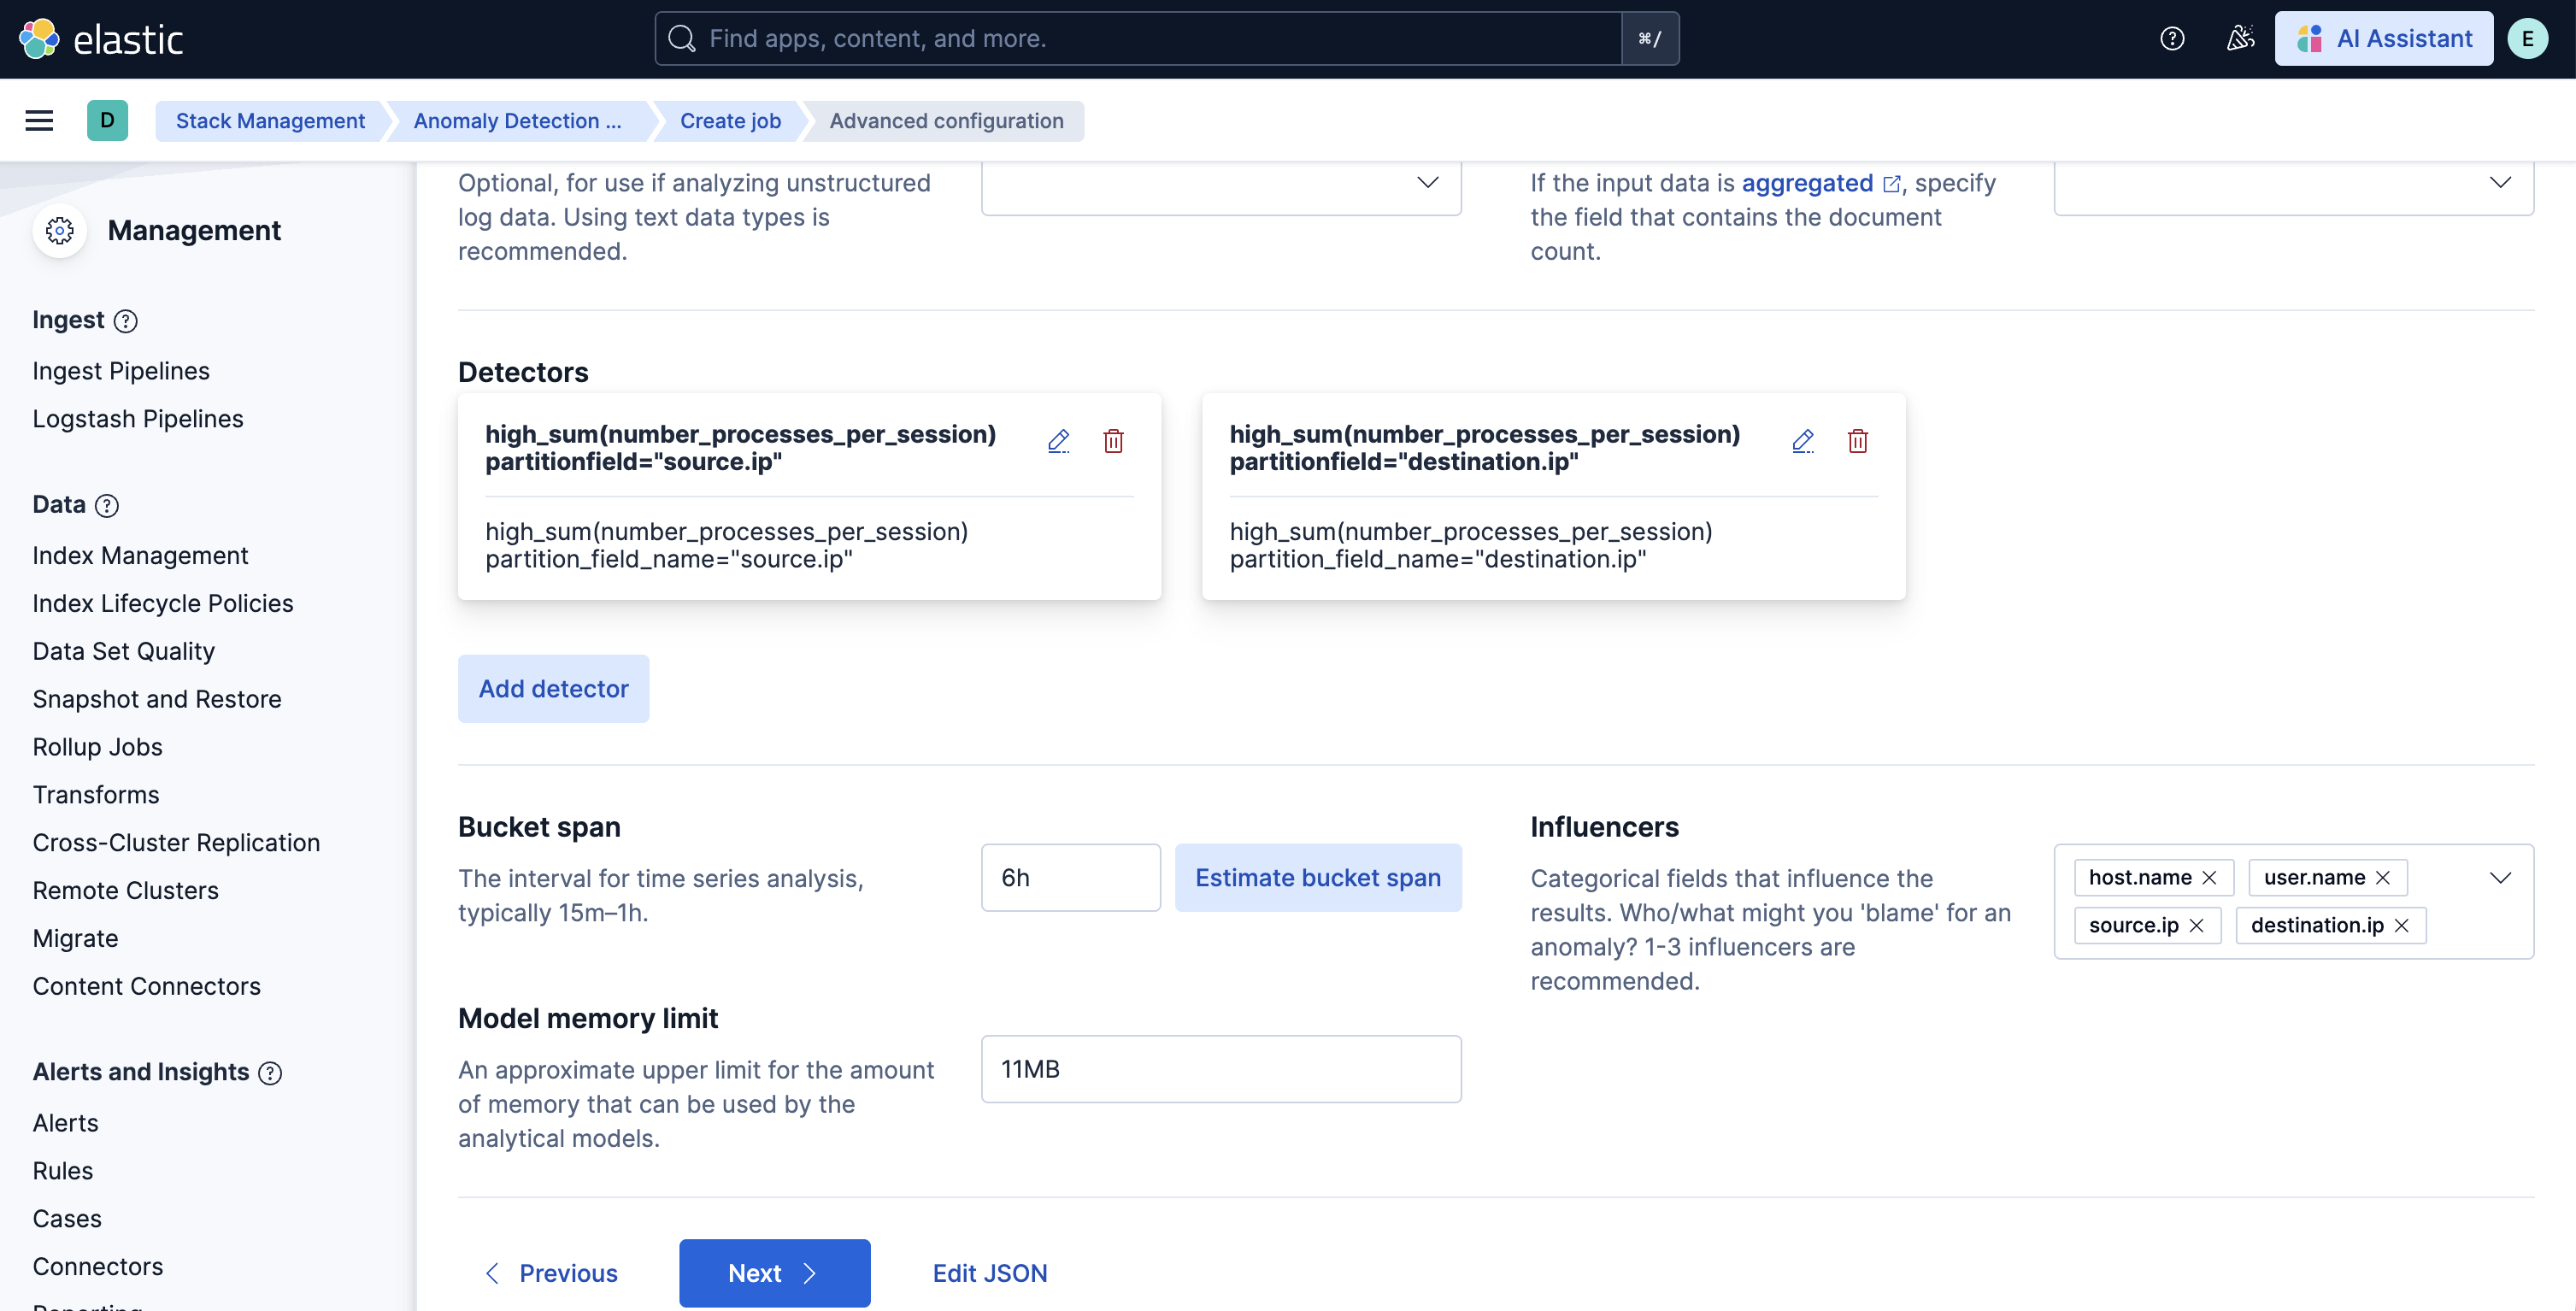Click Estimate bucket span button
This screenshot has height=1311, width=2576.
(1317, 878)
